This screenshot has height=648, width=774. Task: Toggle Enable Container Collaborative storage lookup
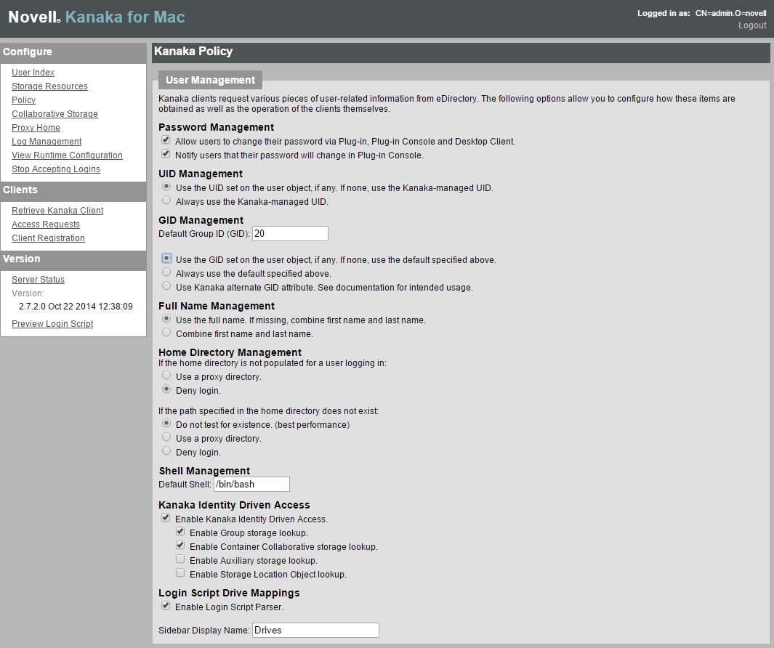(180, 546)
